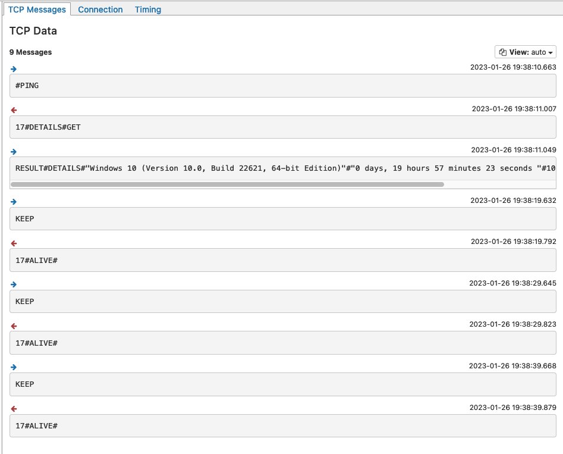563x454 pixels.
Task: Click timestamp 2023-01-26 19:38:29.645
Action: 512,283
